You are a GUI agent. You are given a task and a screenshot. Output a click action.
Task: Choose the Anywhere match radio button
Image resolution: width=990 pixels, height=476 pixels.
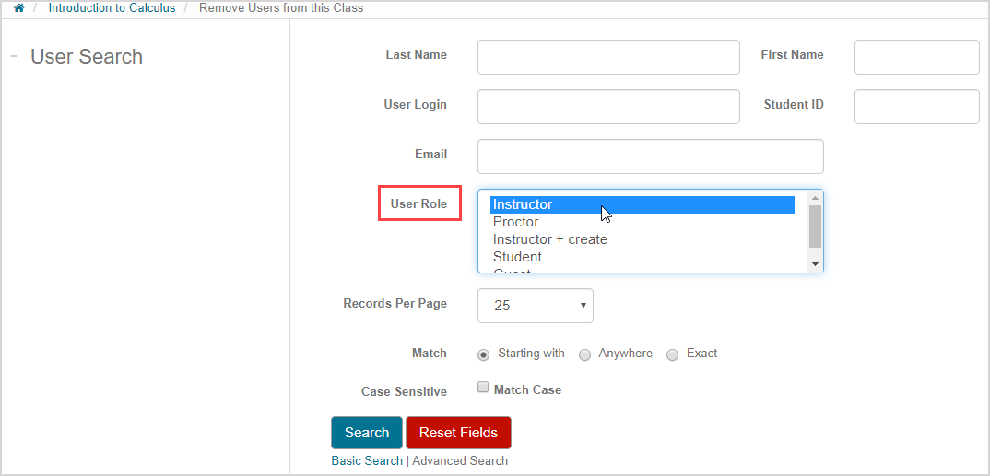coord(584,355)
